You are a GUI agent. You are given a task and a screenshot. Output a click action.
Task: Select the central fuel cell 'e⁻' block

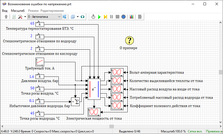point(94,89)
